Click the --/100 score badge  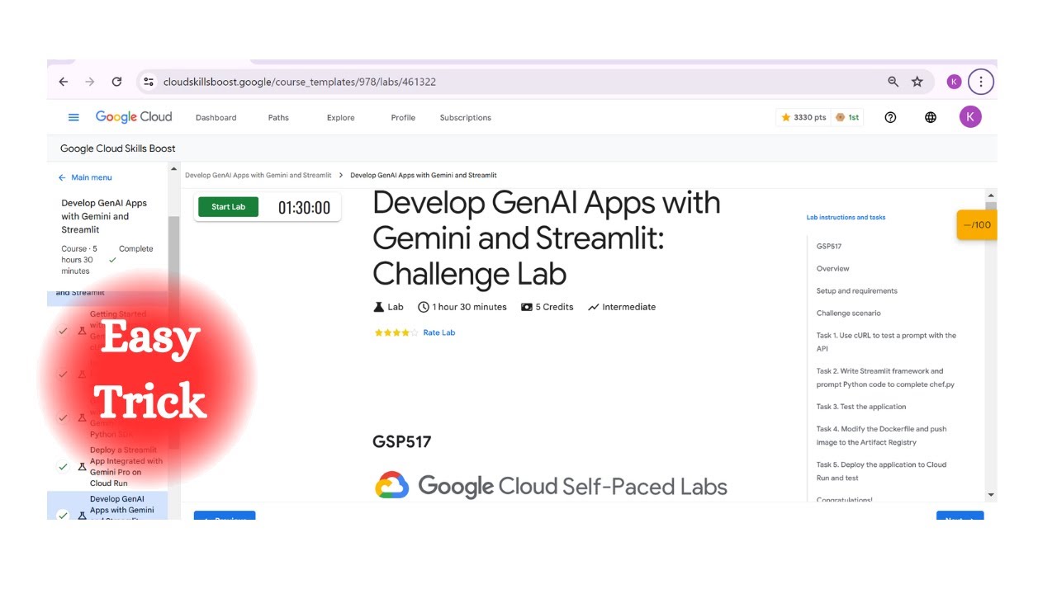pyautogui.click(x=977, y=225)
